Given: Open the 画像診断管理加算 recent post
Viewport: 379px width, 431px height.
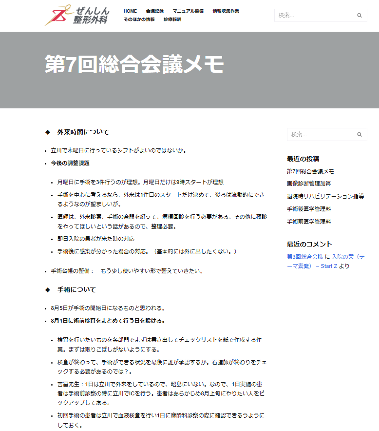Looking at the screenshot, I should click(309, 184).
